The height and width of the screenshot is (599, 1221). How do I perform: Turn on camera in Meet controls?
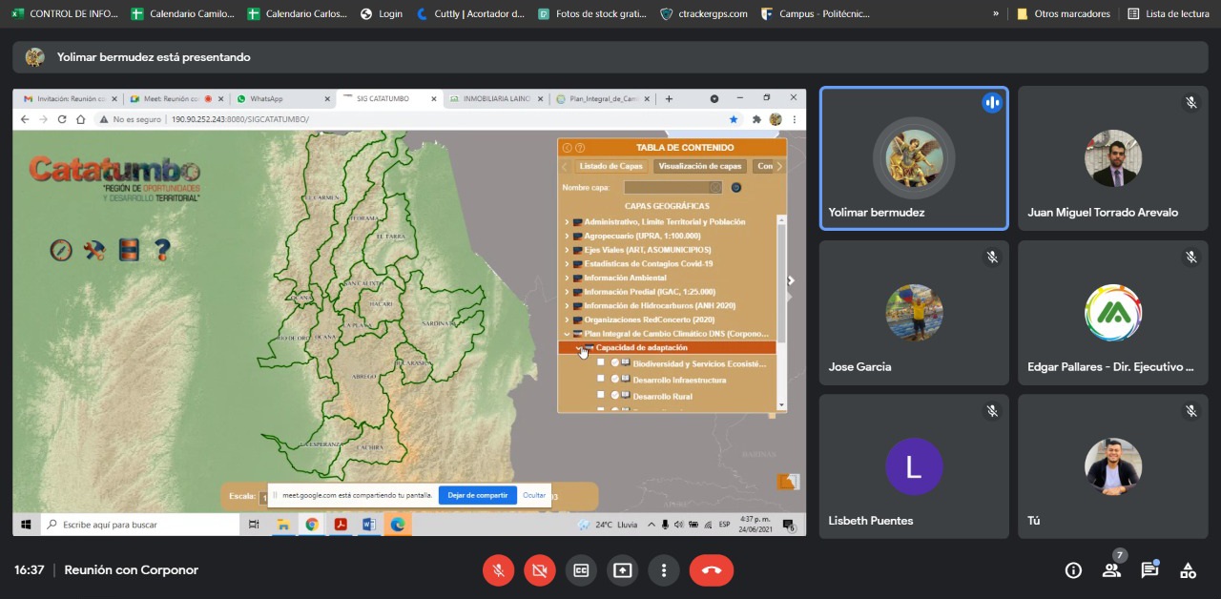click(x=539, y=570)
